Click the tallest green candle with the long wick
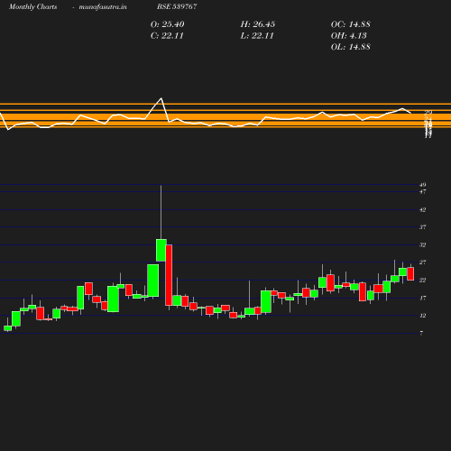Viewport: 451px width, 451px height. click(x=161, y=250)
